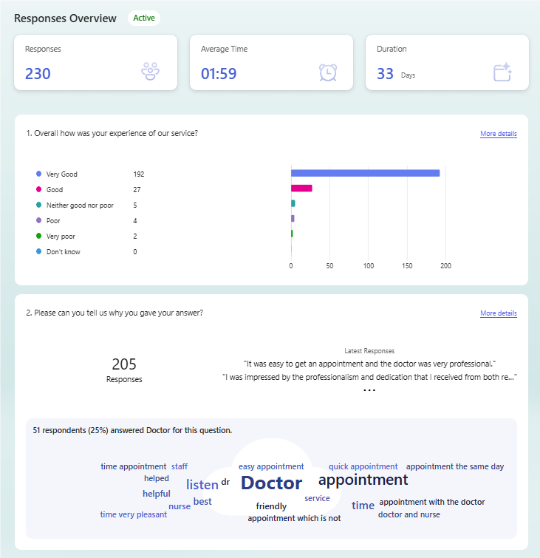Screen dimensions: 540x558
Task: Click the second latest response quote about professionalism
Action: tap(369, 377)
